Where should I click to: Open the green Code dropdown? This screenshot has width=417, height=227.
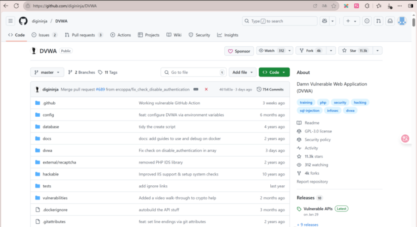[x=274, y=73]
